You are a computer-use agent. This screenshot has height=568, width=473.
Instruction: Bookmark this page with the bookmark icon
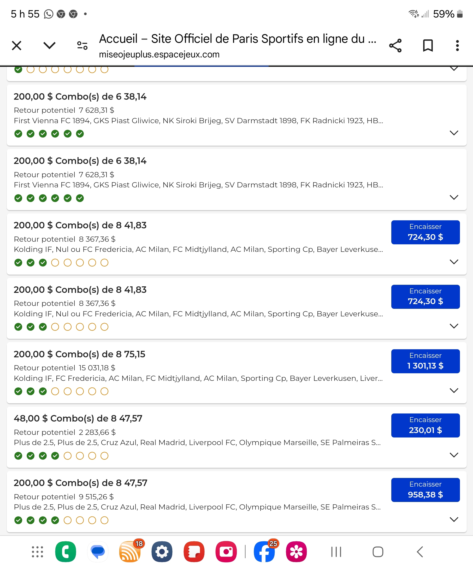click(428, 46)
